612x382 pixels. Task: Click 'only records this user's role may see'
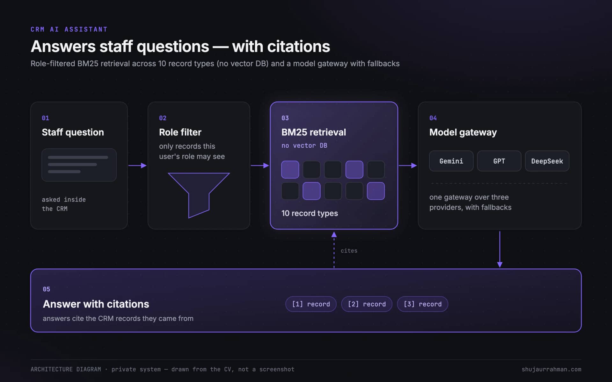coord(192,151)
